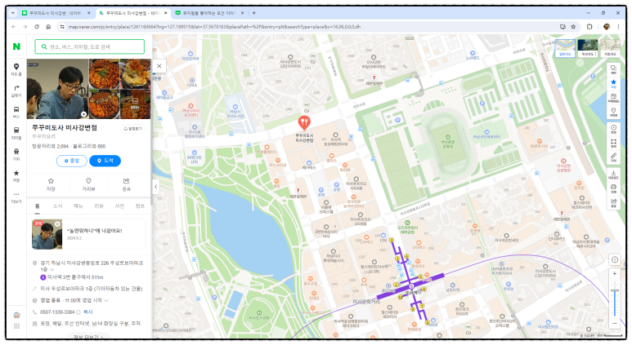Click the top layers tool in map toolbar

613,69
